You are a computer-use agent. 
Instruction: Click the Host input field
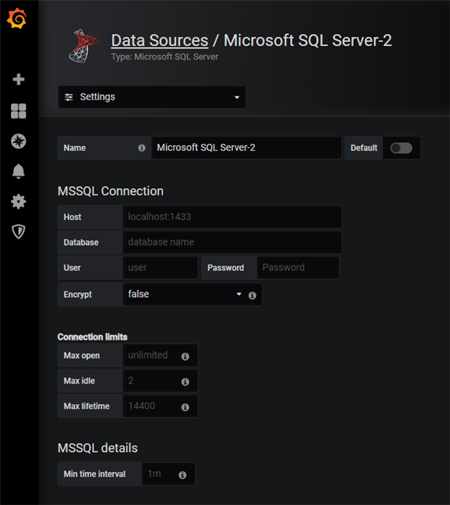(x=232, y=217)
